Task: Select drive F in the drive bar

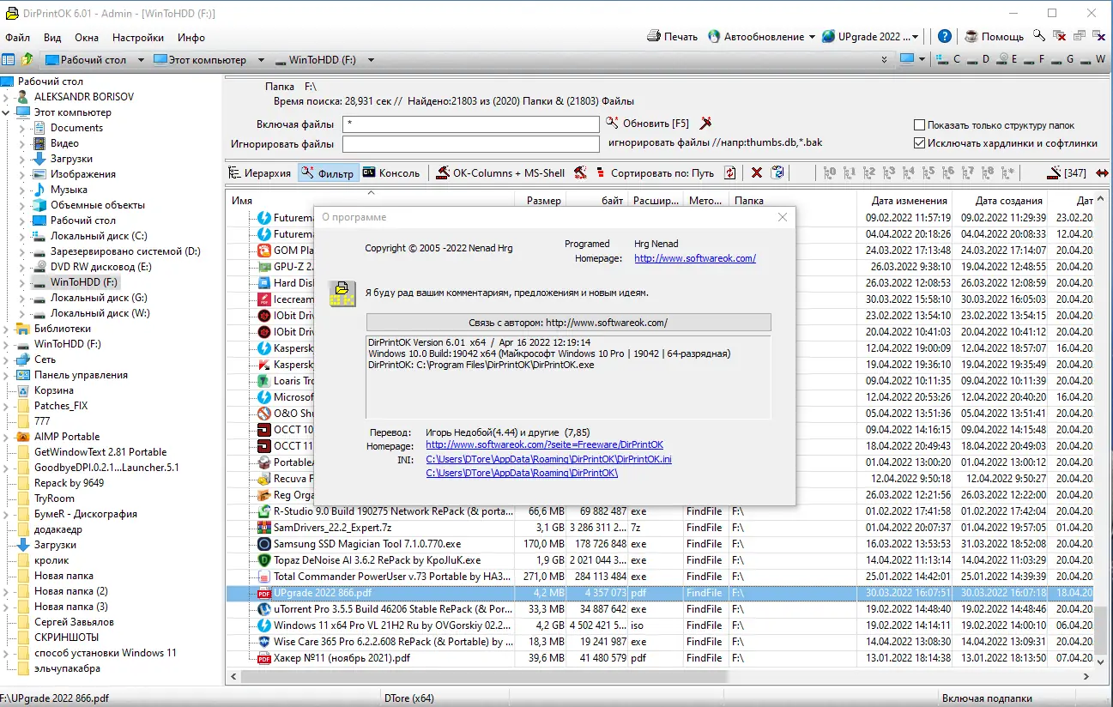Action: (1035, 60)
